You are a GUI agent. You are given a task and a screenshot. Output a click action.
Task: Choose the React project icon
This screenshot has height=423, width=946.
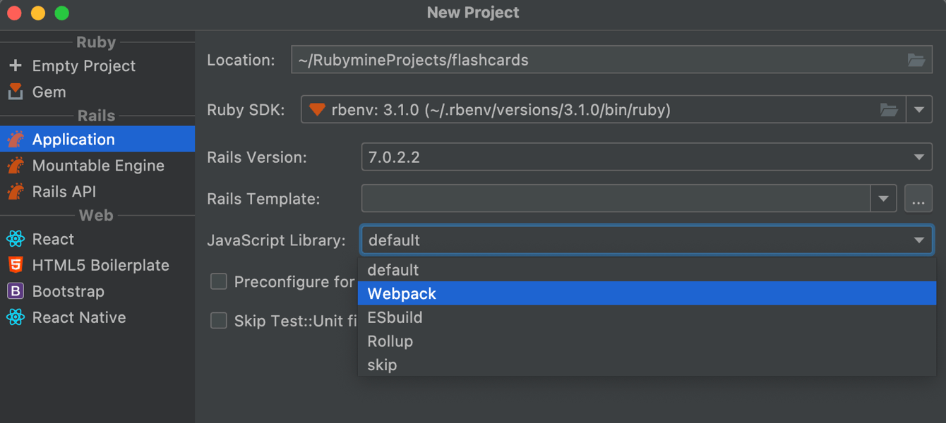[x=16, y=239]
